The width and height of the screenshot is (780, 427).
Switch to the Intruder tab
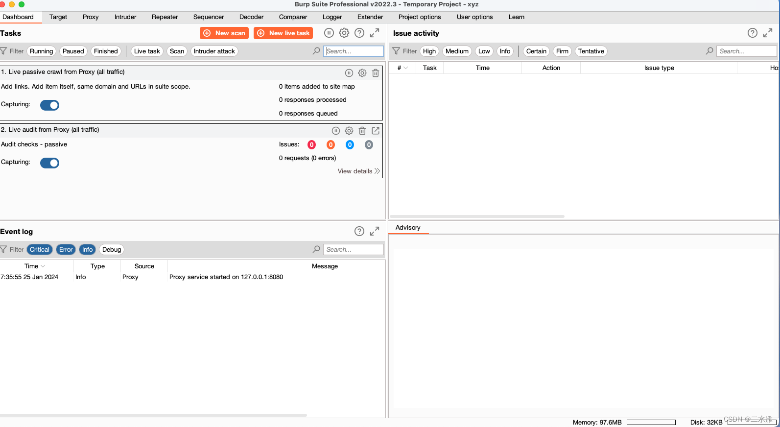125,17
